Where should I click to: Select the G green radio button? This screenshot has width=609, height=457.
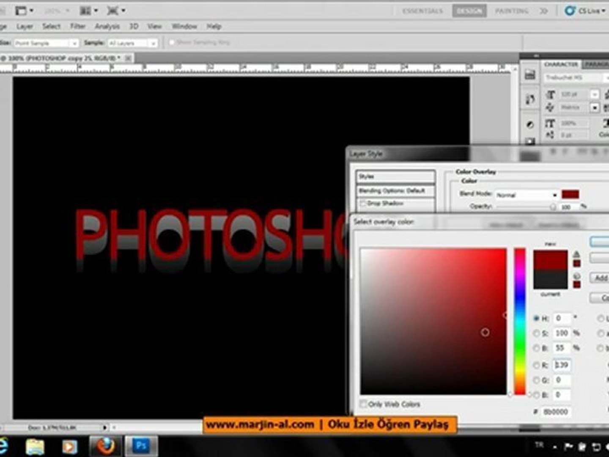(x=536, y=380)
